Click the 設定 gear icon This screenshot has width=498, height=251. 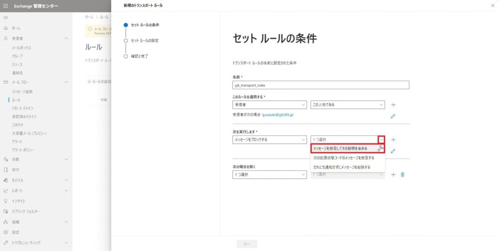coord(6,232)
